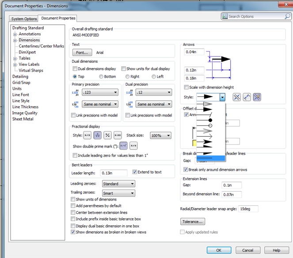Image resolution: width=293 pixels, height=258 pixels.
Task: Collapse the arrow Style dropdown arrow
Action: click(222, 97)
